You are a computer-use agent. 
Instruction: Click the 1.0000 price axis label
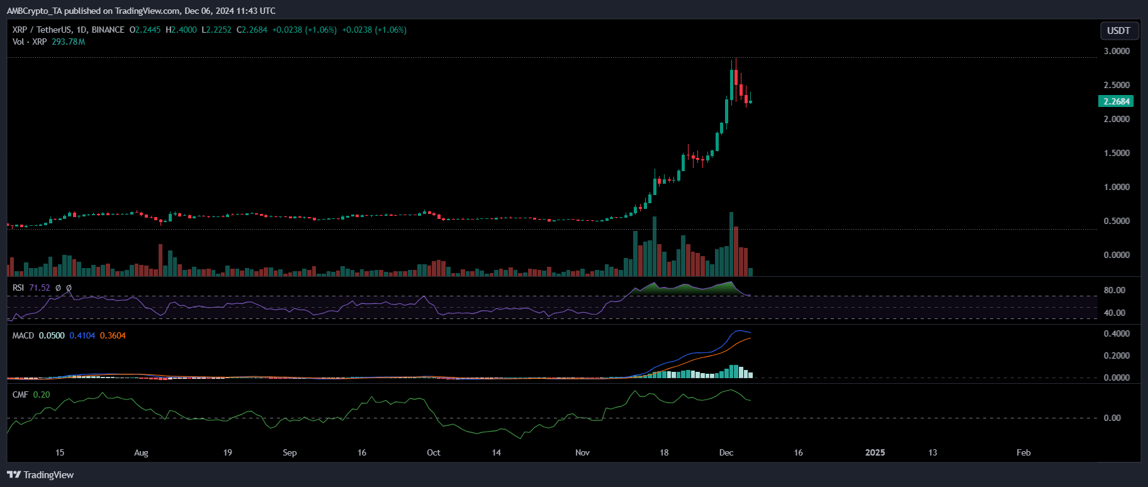tap(1117, 187)
